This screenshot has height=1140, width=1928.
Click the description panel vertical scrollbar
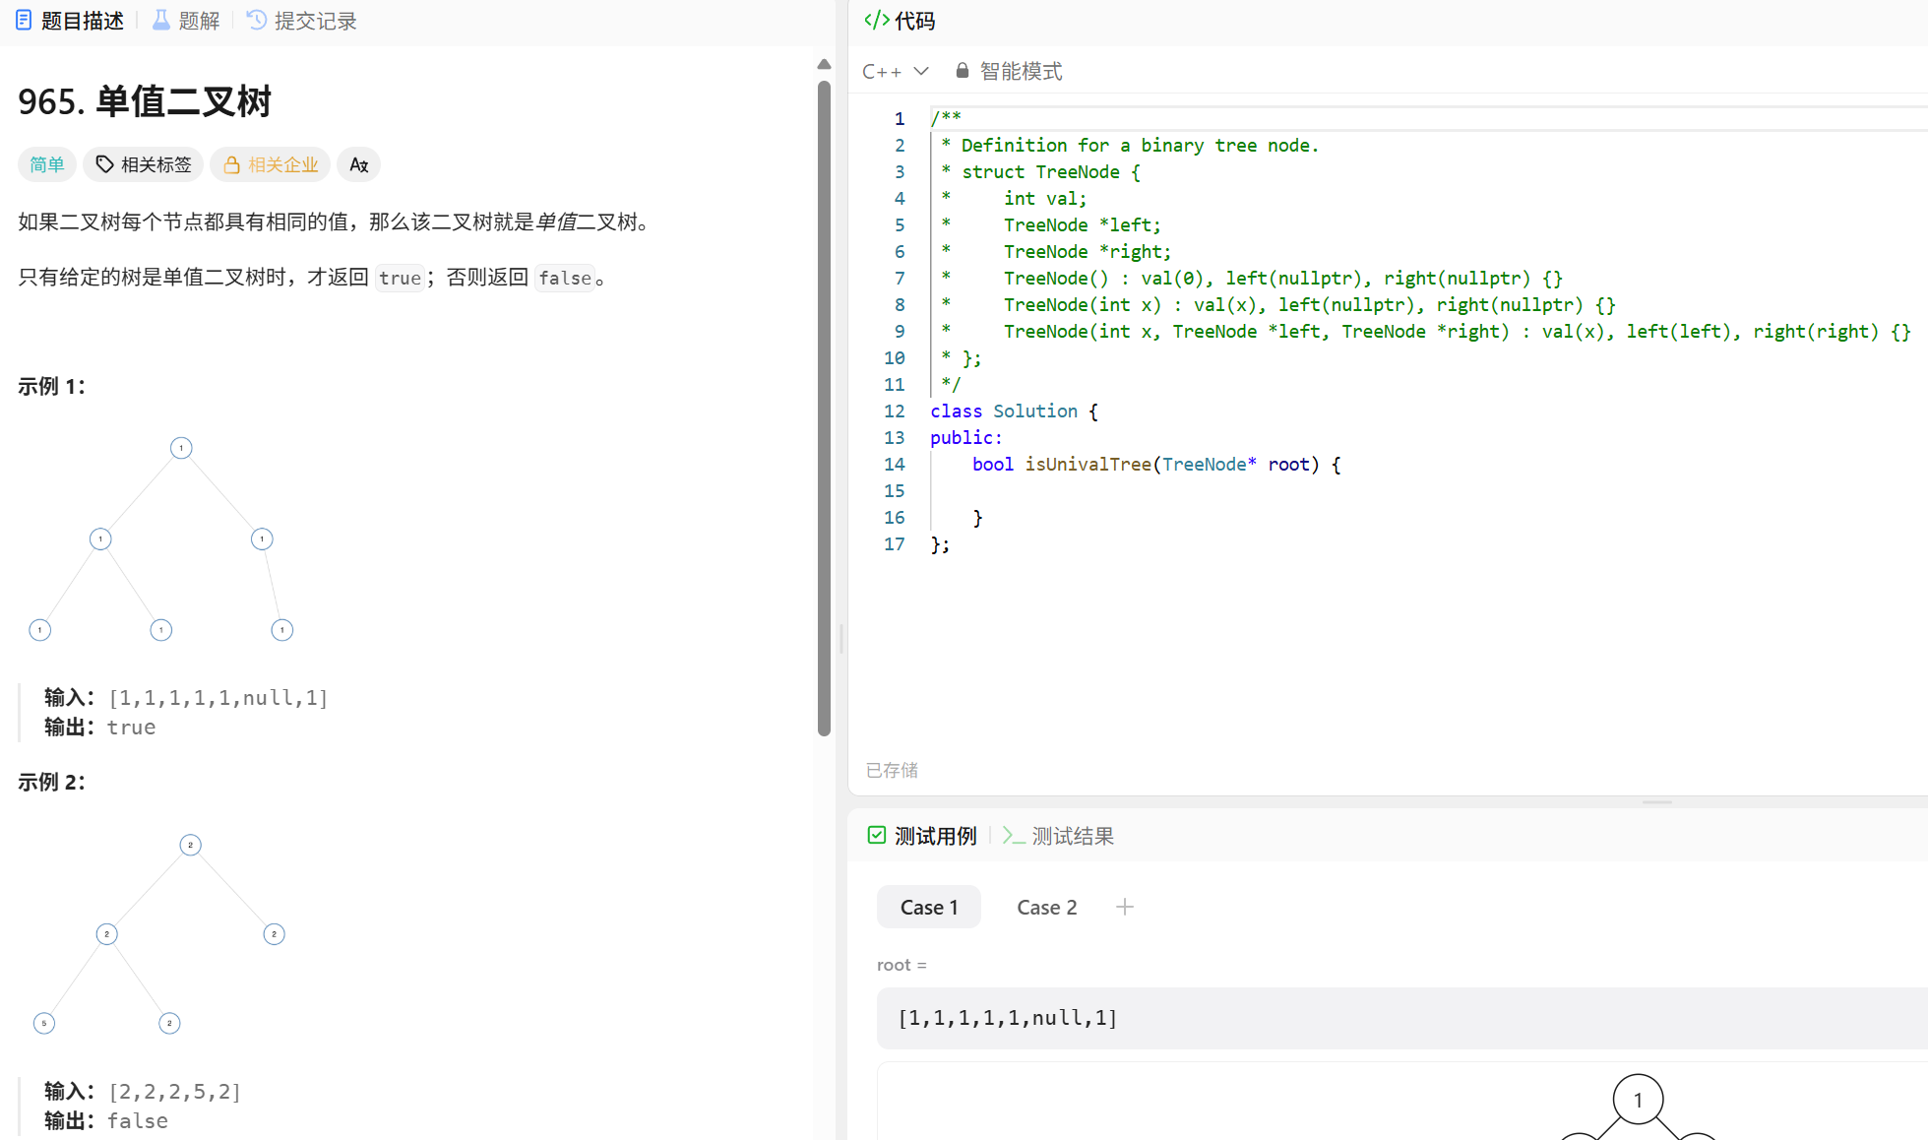pyautogui.click(x=824, y=408)
